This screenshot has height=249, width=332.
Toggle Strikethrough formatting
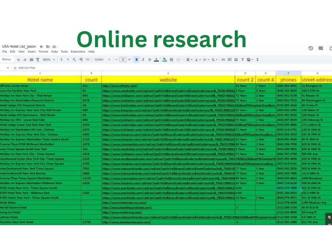click(x=150, y=59)
